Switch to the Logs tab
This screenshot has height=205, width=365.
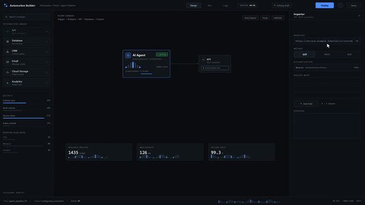coord(225,5)
